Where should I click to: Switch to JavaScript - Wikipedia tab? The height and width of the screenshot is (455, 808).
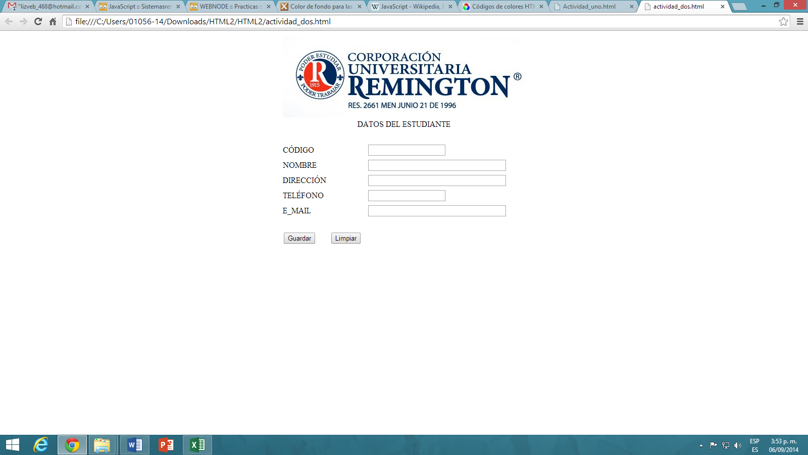pyautogui.click(x=410, y=7)
